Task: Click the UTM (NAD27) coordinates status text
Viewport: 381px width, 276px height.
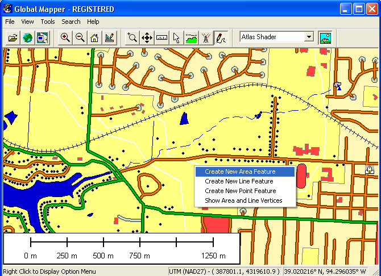Action: [224, 271]
